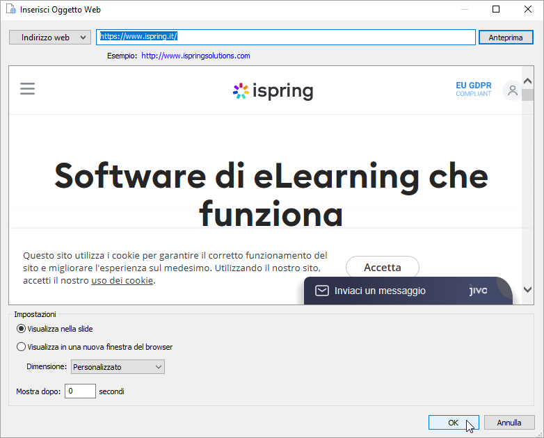Click the Annulla button
The image size is (544, 438).
point(509,423)
